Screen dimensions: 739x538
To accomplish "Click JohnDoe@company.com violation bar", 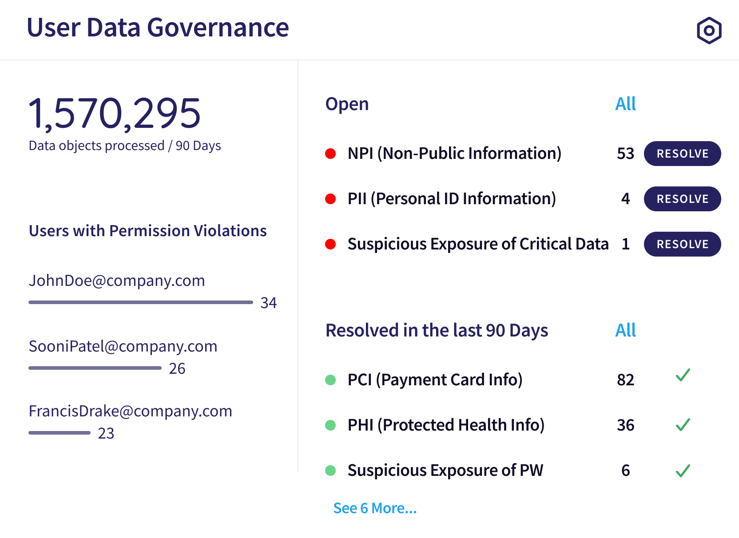I will (140, 302).
